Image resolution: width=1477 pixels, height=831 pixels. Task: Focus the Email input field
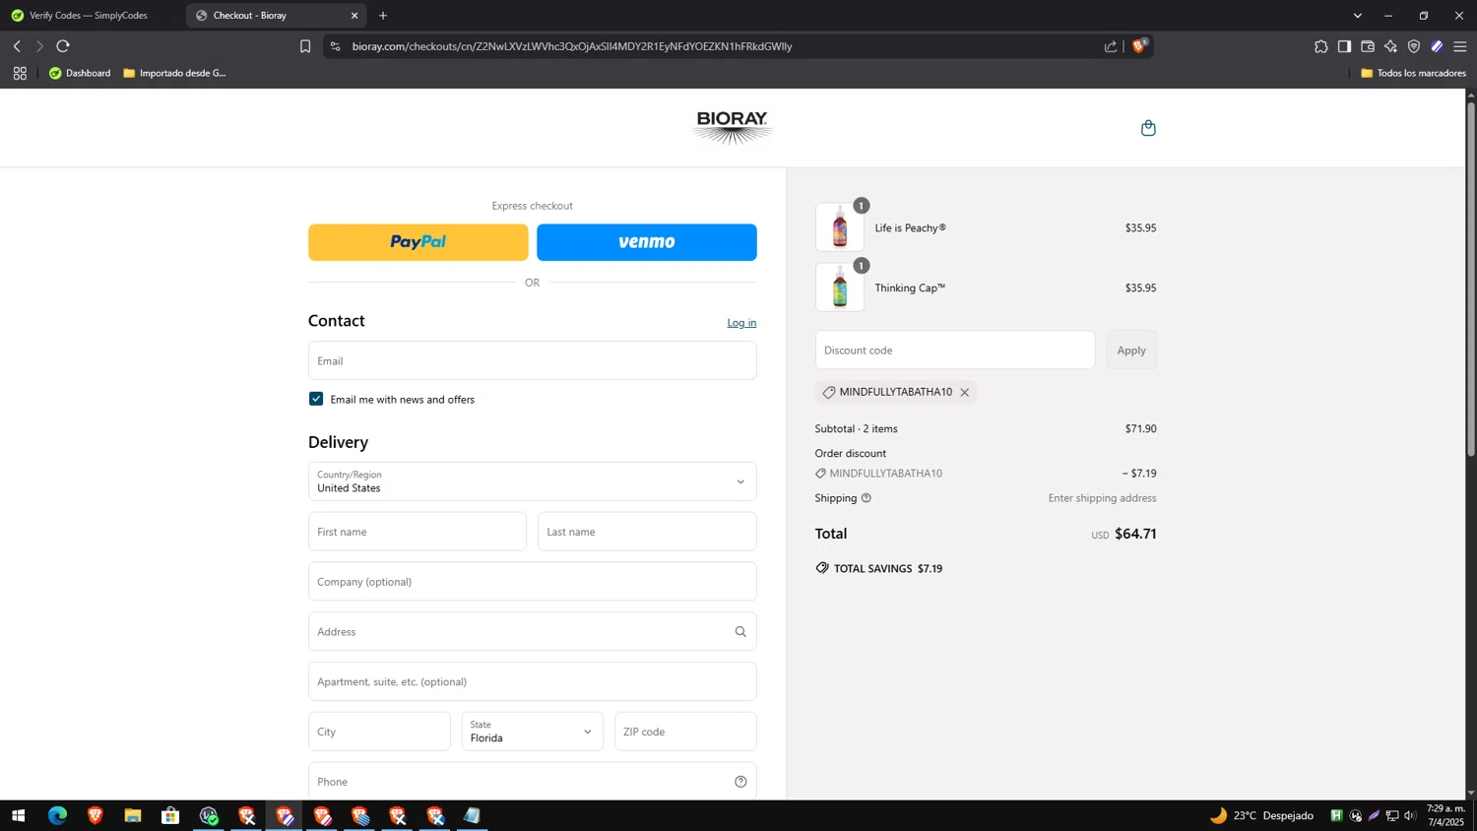coord(533,360)
